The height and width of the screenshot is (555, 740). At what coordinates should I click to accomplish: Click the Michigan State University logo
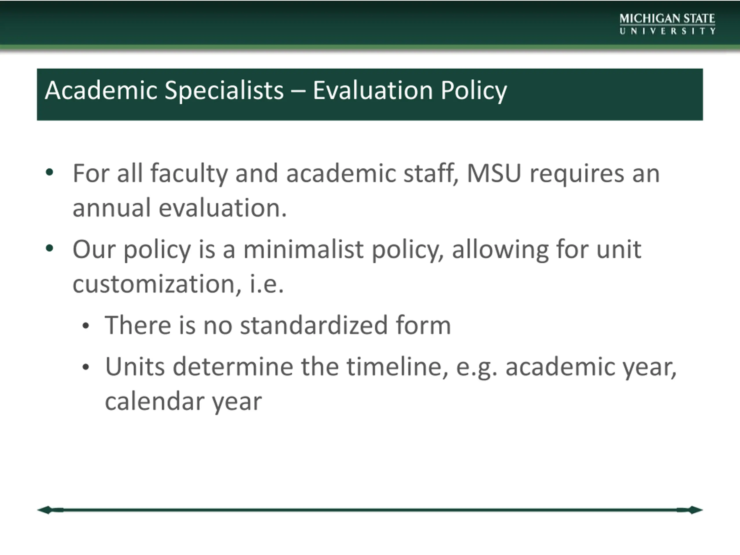(x=667, y=24)
